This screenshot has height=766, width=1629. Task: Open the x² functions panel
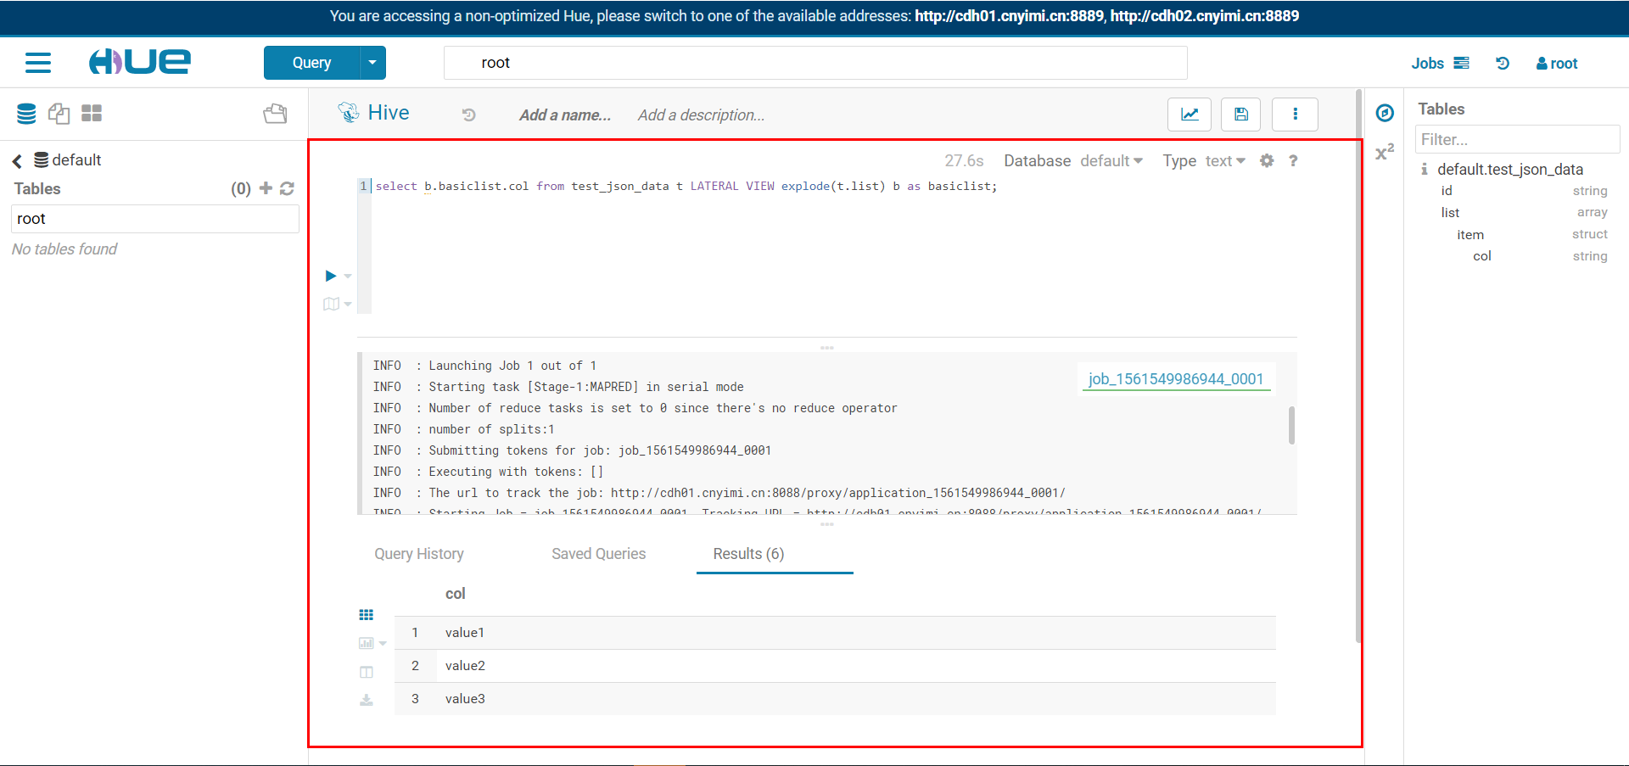1385,151
